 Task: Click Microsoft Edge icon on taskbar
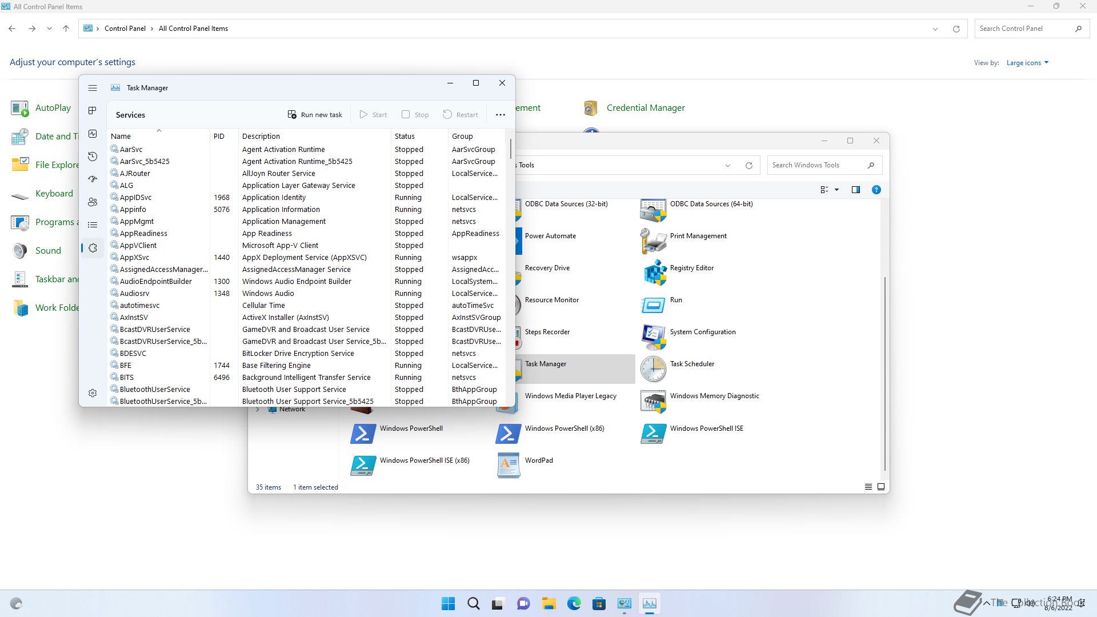coord(574,603)
